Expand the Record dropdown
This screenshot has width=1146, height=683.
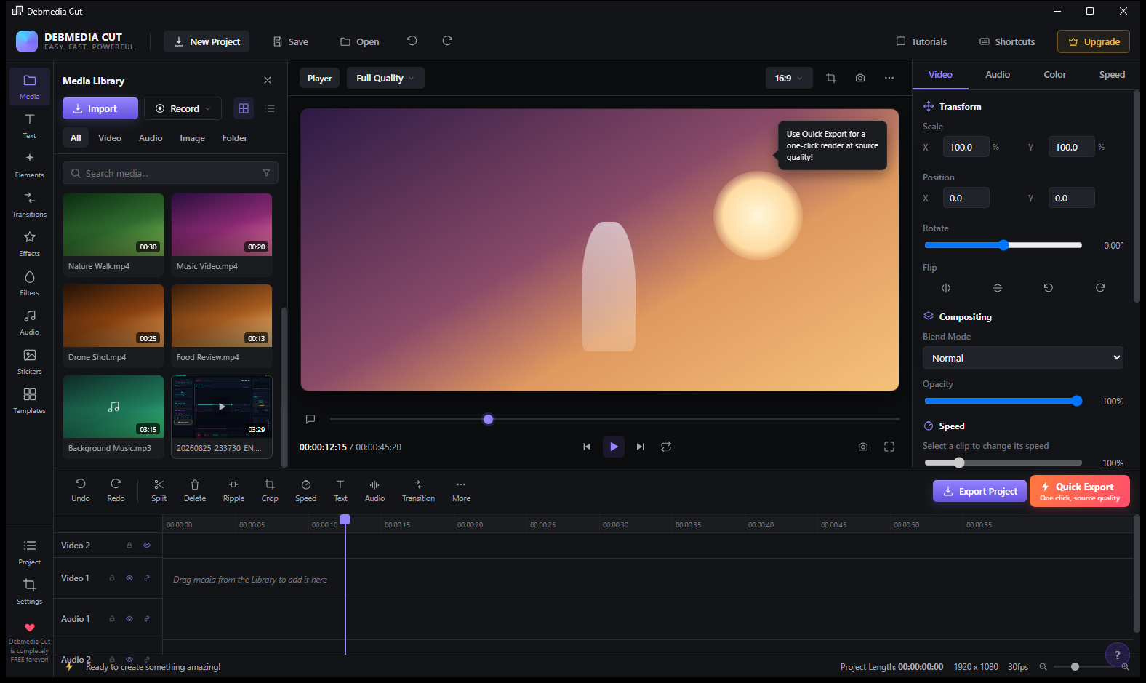tap(183, 108)
